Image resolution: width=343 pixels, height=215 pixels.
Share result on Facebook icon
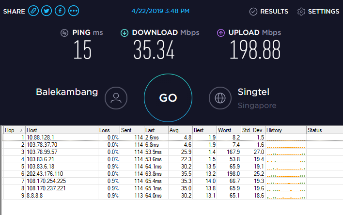point(60,11)
